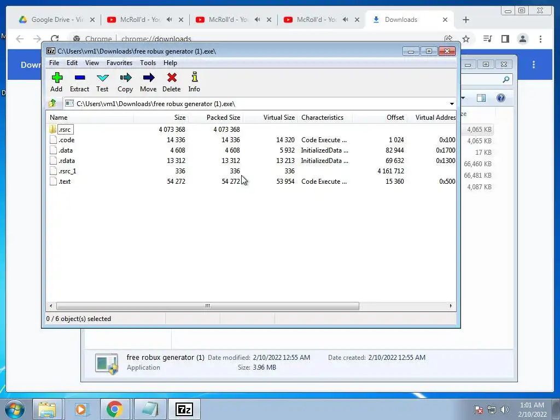
Task: Click the 7z application icon in title bar
Action: point(51,51)
